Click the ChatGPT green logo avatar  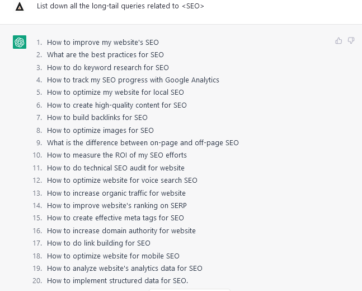20,42
